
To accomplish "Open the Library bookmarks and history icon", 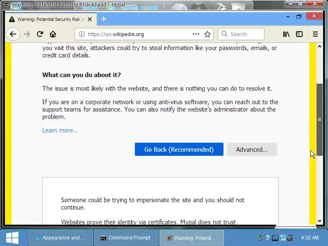I will point(286,34).
